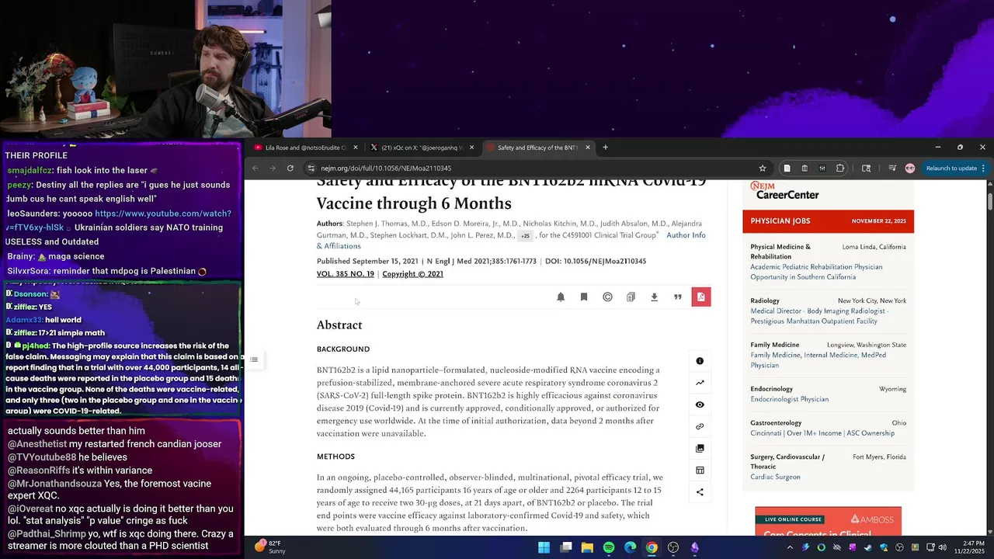Open the cite quotation marks icon

(x=678, y=297)
